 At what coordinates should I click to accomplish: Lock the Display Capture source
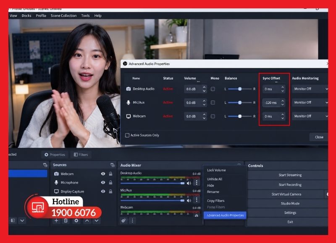coord(110,191)
